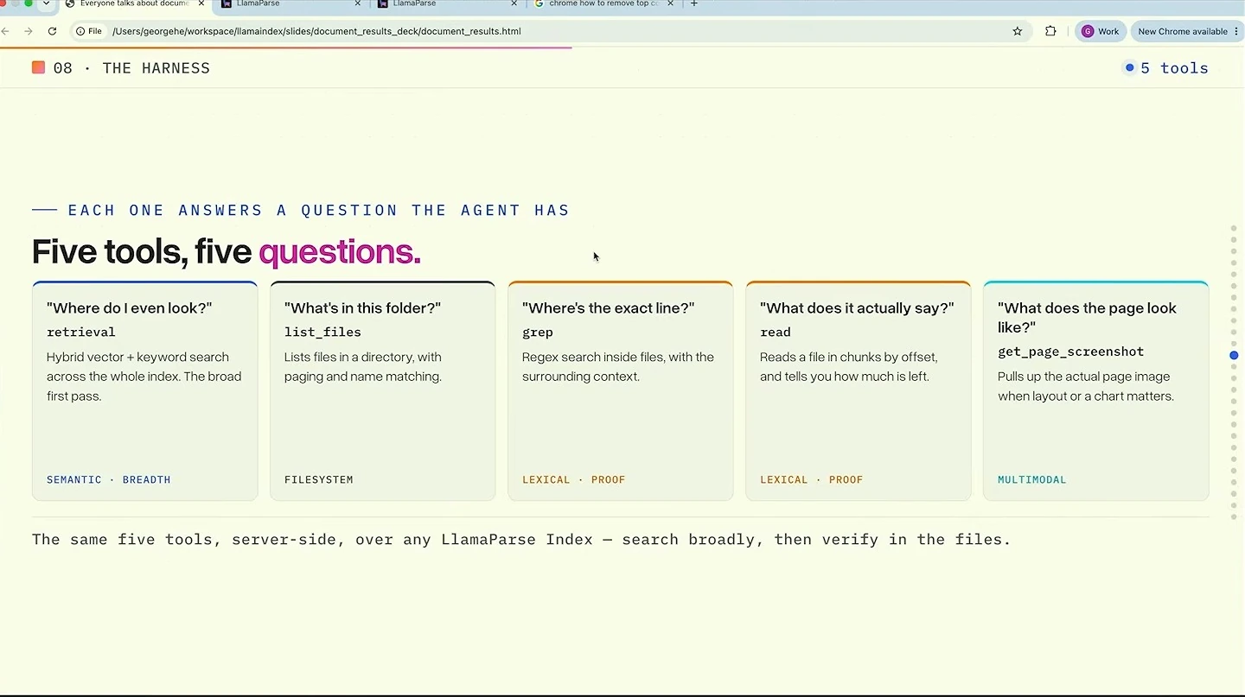The image size is (1245, 697).
Task: Click the orange square icon beside 08
Action: tap(38, 67)
